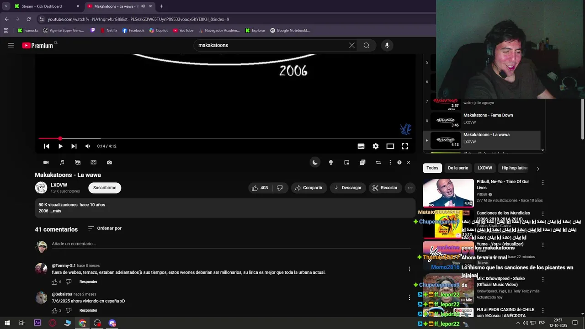Toggle subtitles in the player
This screenshot has width=585, height=329.
pos(361,146)
